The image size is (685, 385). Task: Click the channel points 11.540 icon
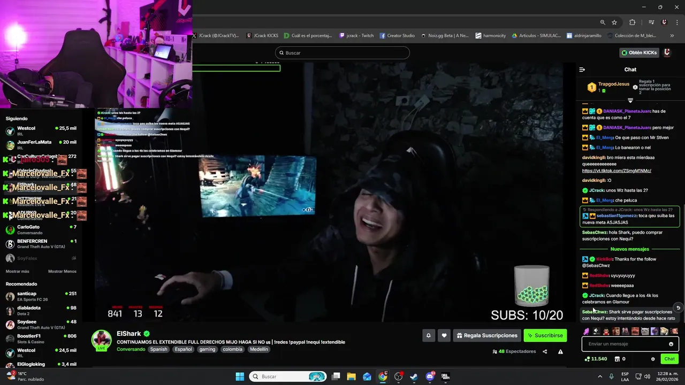tap(588, 359)
